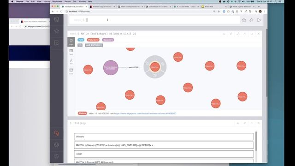Select the all-relationships count pill
295x166 pixels.
coord(80,45)
